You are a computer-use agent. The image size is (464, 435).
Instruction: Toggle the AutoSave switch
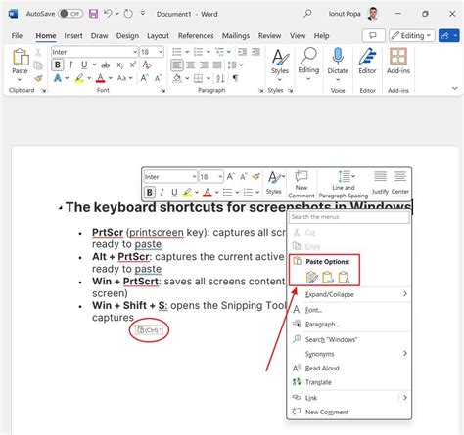(70, 14)
